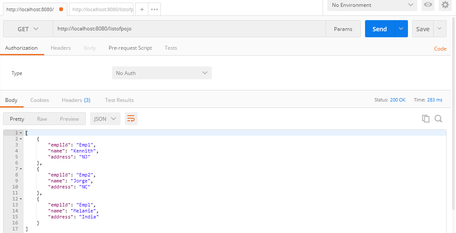Open new request tab with plus icon

click(142, 9)
